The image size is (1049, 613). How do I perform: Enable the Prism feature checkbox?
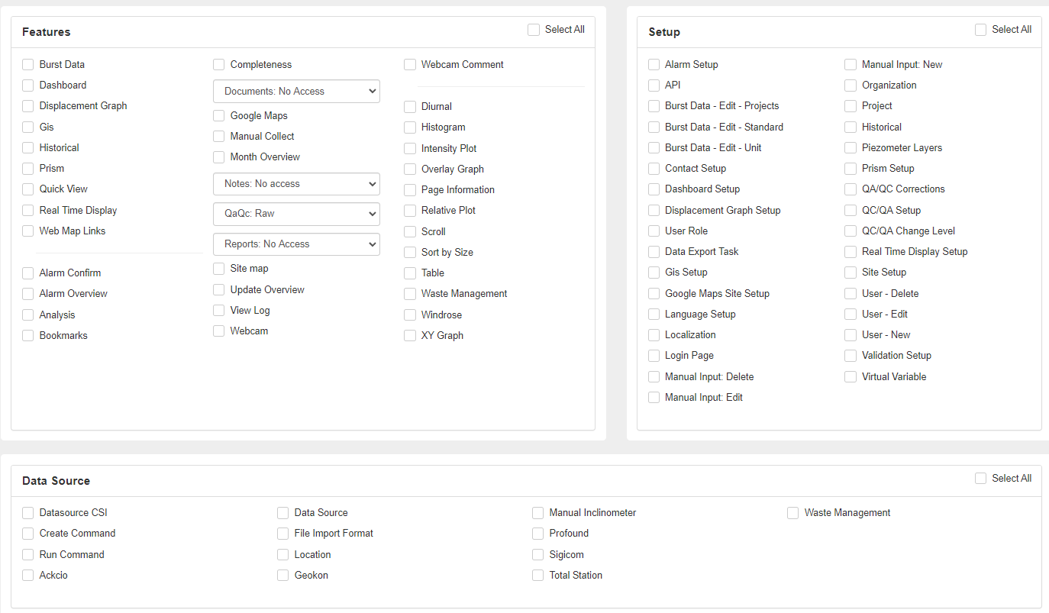click(x=28, y=169)
